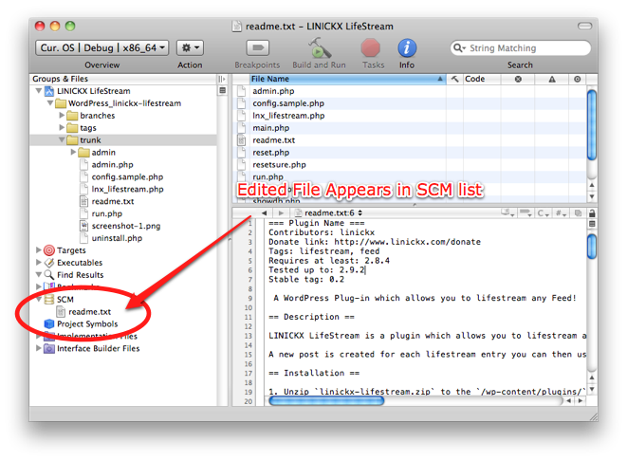Collapse the LINICKX LifeStream project group
The image size is (627, 461).
39,91
